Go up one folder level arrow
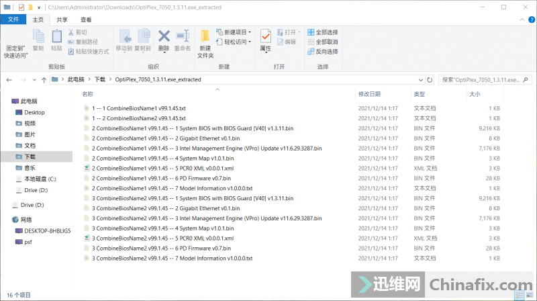Viewport: 537px width, 301px height. point(44,80)
